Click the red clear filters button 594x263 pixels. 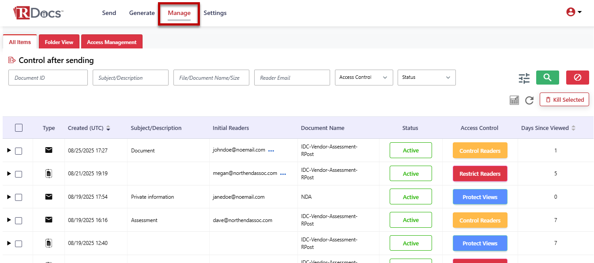[577, 78]
